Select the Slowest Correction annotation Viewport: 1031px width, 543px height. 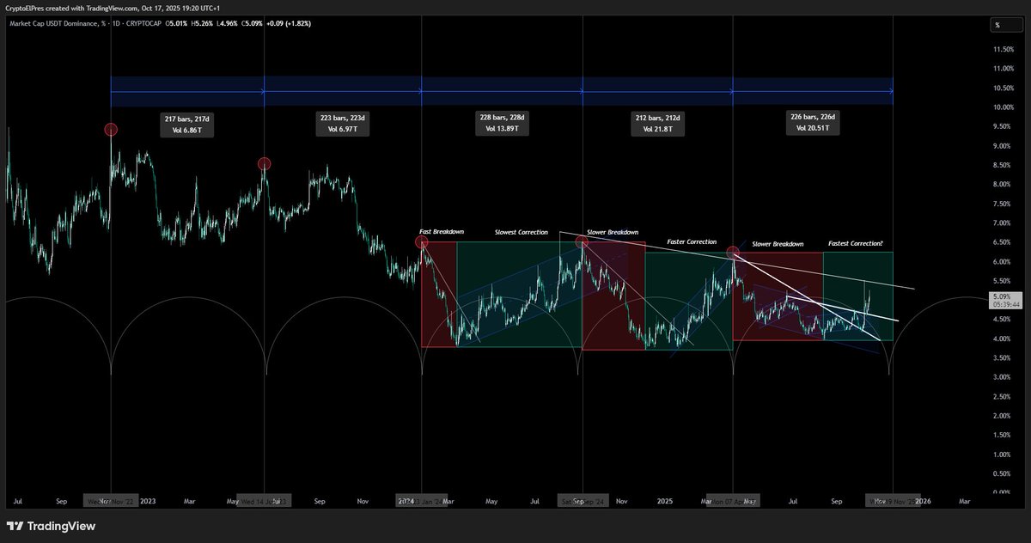point(521,232)
